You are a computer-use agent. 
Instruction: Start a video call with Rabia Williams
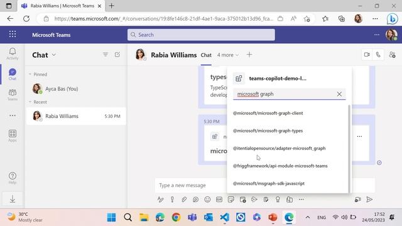367,55
